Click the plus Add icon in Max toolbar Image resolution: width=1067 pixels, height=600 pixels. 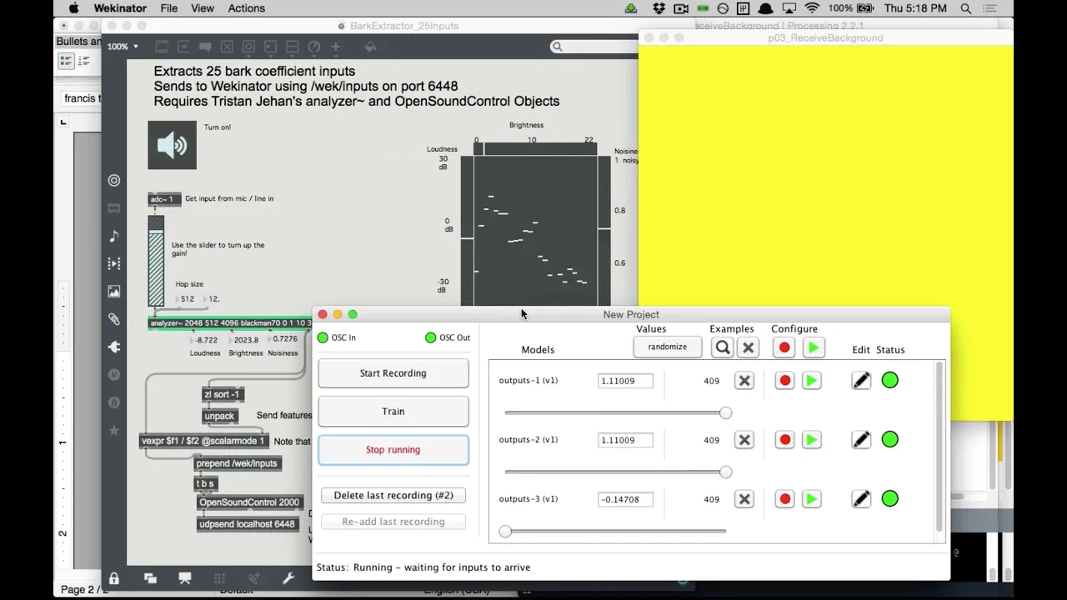(x=335, y=47)
